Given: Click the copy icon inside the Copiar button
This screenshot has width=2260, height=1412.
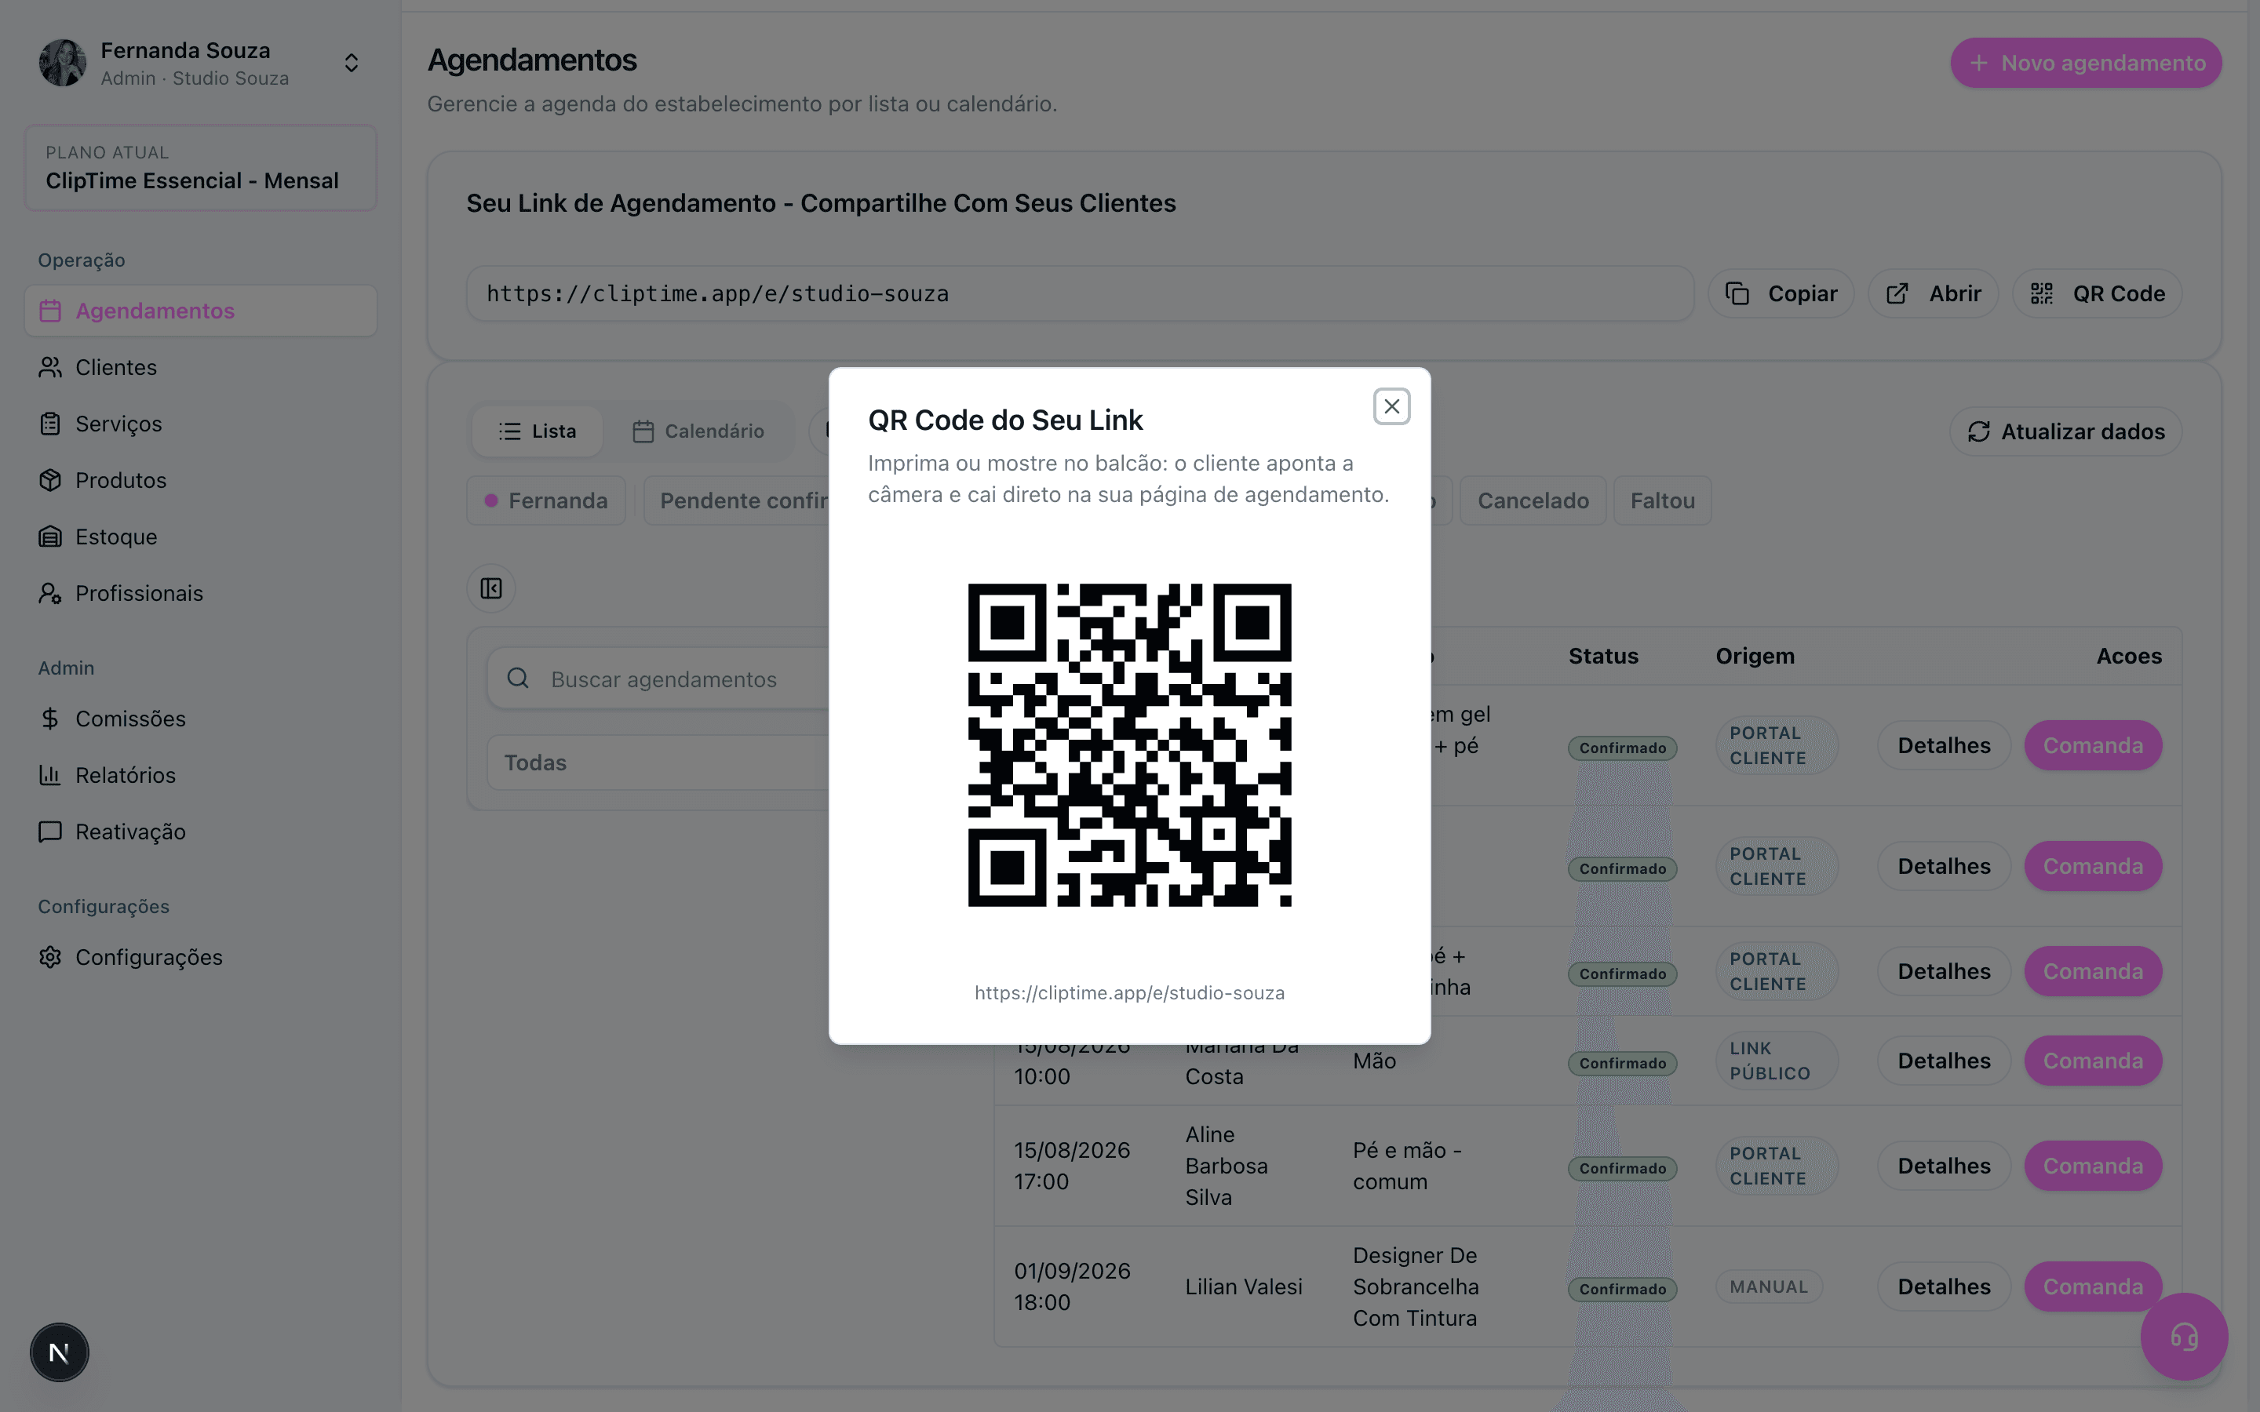Looking at the screenshot, I should tap(1737, 293).
